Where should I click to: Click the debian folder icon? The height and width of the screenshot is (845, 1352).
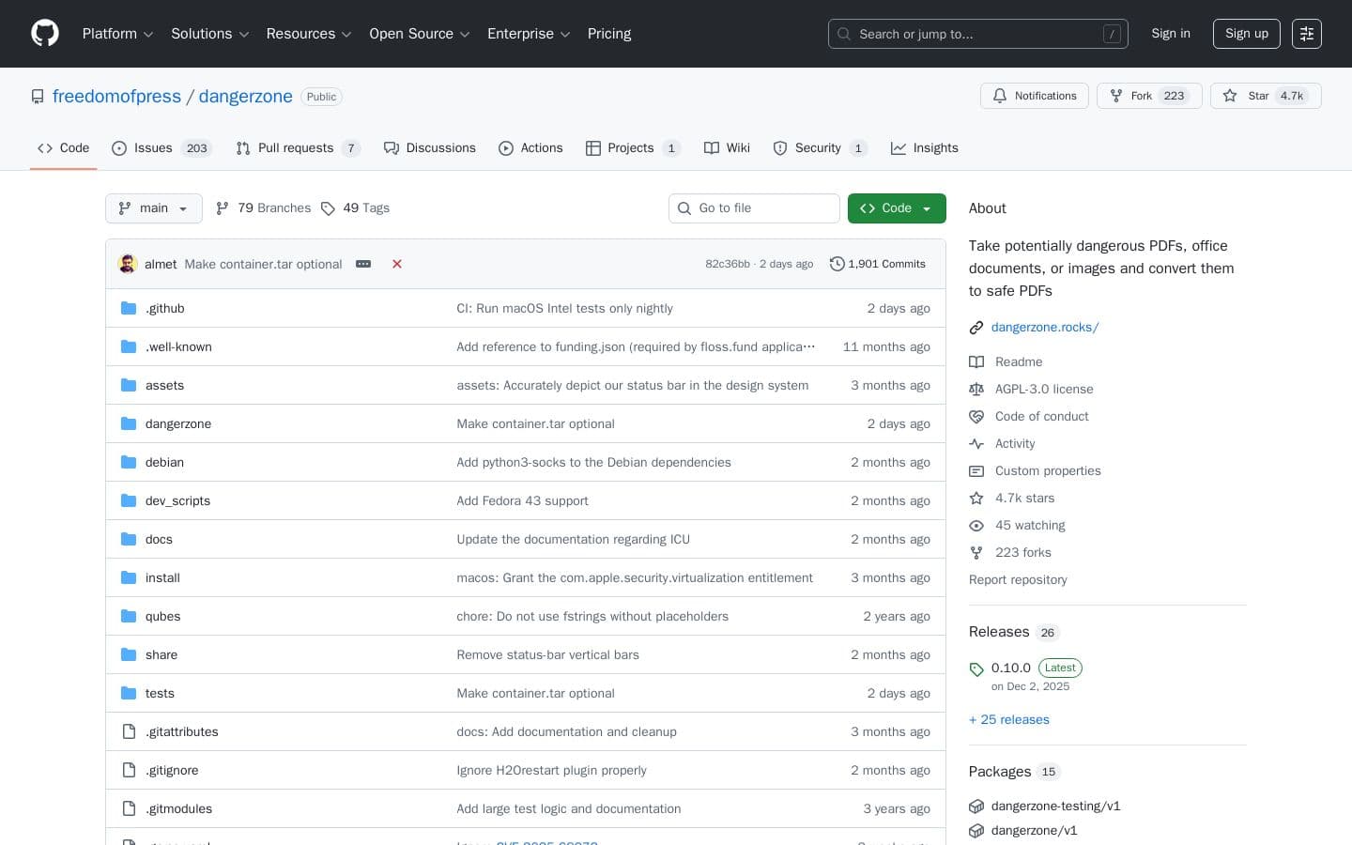(x=129, y=462)
